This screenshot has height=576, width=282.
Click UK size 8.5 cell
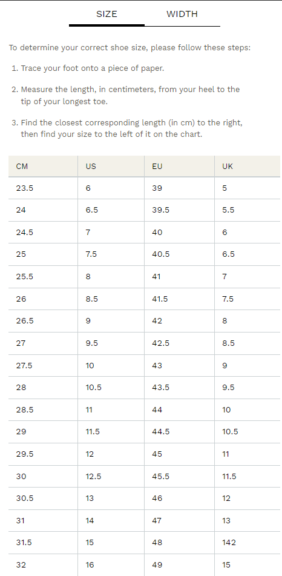248,343
